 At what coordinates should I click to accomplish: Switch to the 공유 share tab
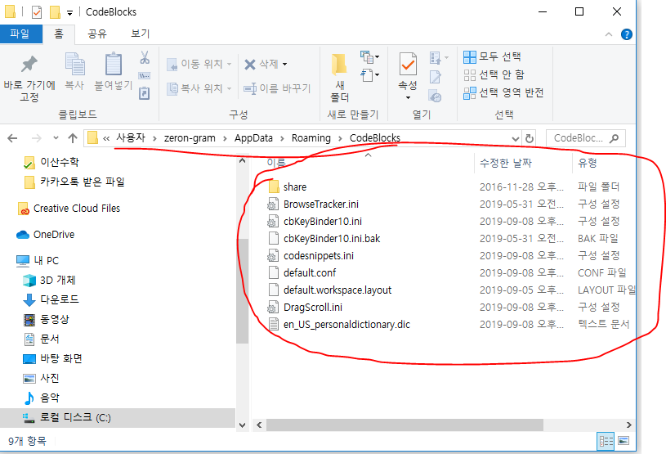pyautogui.click(x=97, y=34)
